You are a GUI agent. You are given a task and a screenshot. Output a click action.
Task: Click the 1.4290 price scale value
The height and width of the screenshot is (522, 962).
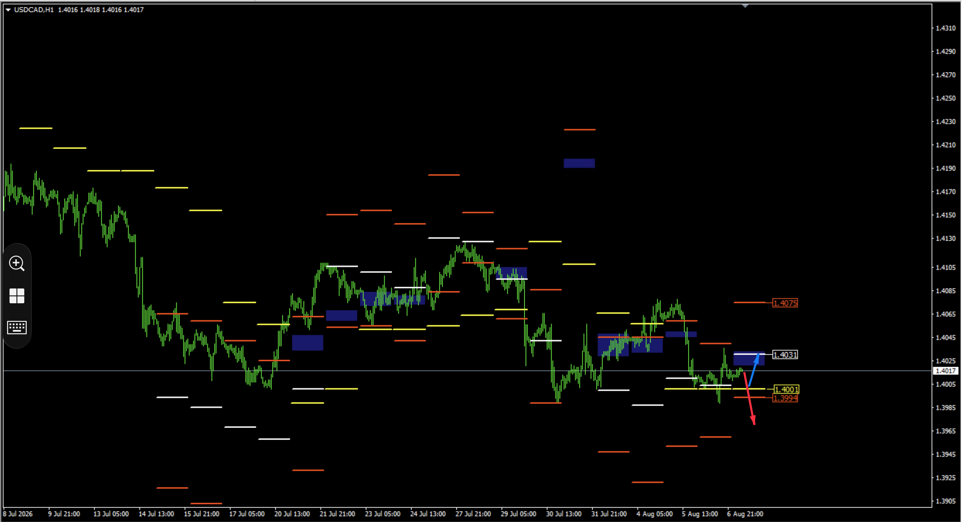[945, 51]
